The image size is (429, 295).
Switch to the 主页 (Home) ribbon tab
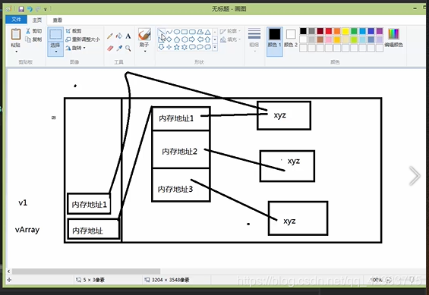[37, 20]
